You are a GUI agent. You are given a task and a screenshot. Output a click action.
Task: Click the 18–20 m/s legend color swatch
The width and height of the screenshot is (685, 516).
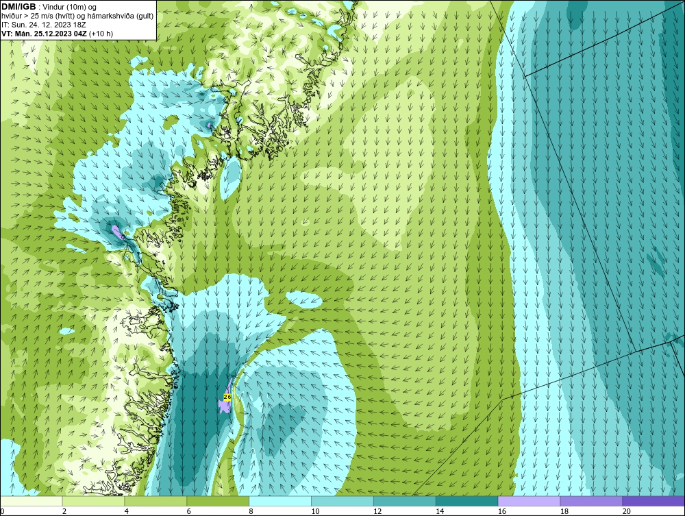pos(592,501)
